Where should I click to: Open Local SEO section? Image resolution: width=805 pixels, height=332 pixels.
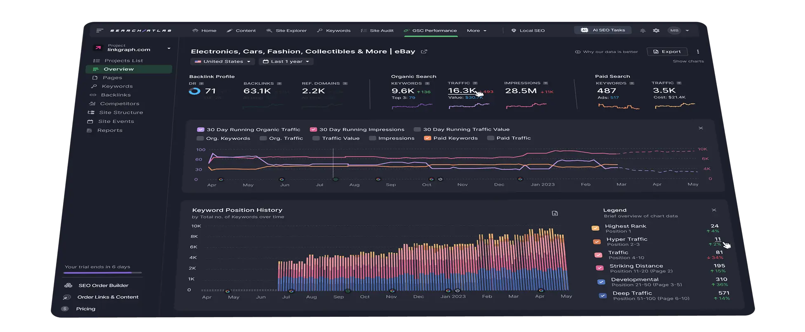point(528,30)
